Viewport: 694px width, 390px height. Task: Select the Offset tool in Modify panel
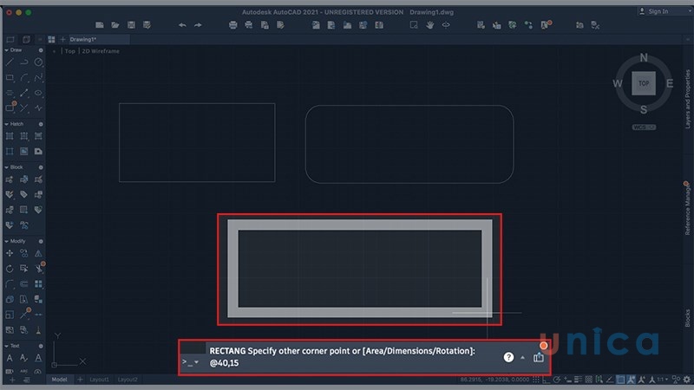click(x=24, y=284)
